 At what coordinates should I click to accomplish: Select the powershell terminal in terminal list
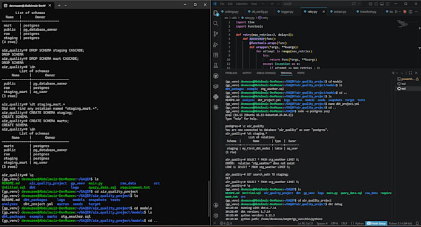407,79
